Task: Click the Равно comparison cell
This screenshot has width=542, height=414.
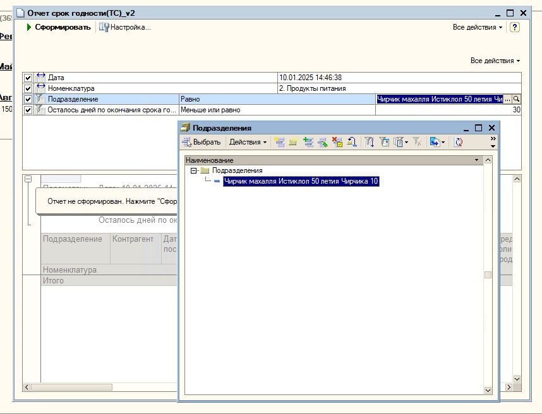Action: (277, 99)
